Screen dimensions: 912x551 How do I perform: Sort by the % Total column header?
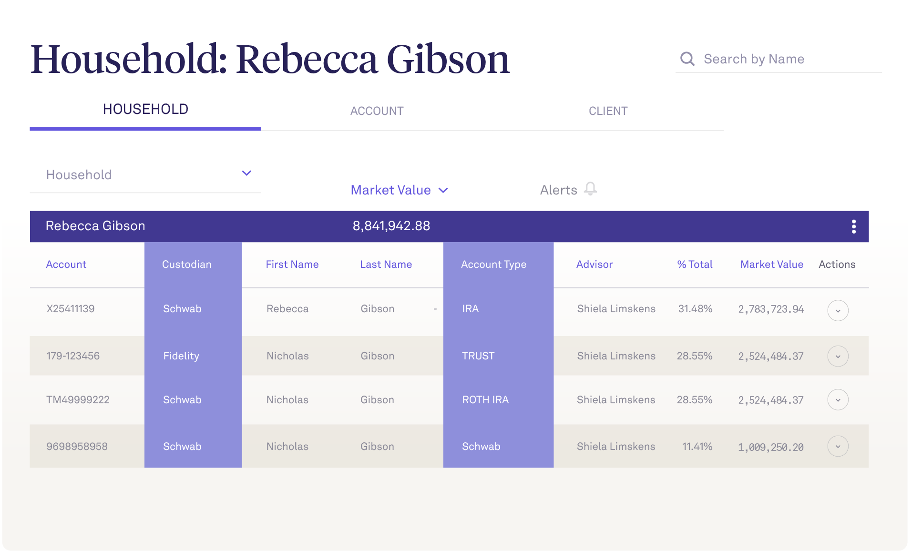tap(695, 265)
